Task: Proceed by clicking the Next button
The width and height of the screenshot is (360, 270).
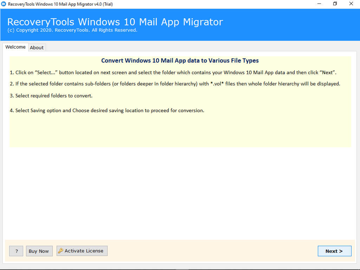Action: pyautogui.click(x=334, y=251)
